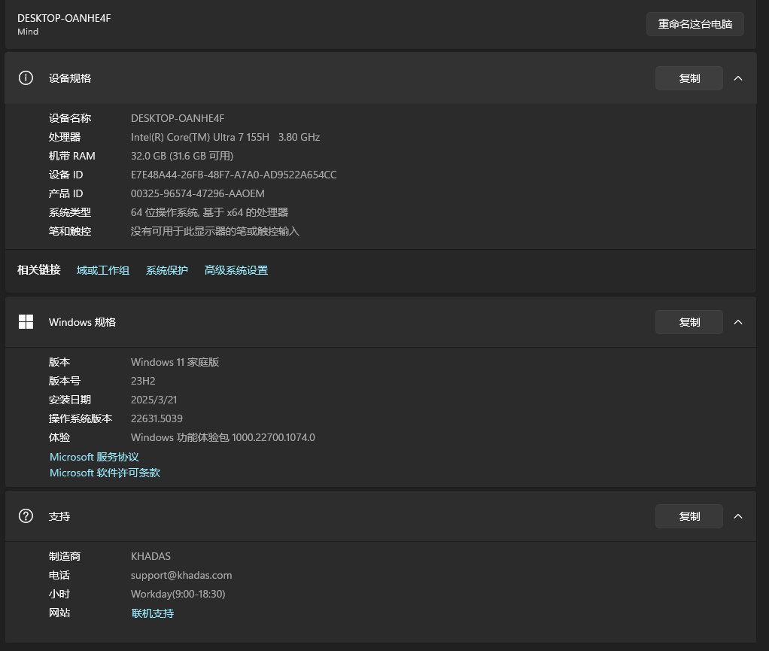This screenshot has width=769, height=651.
Task: Open the 联机支持 website link
Action: (x=153, y=613)
